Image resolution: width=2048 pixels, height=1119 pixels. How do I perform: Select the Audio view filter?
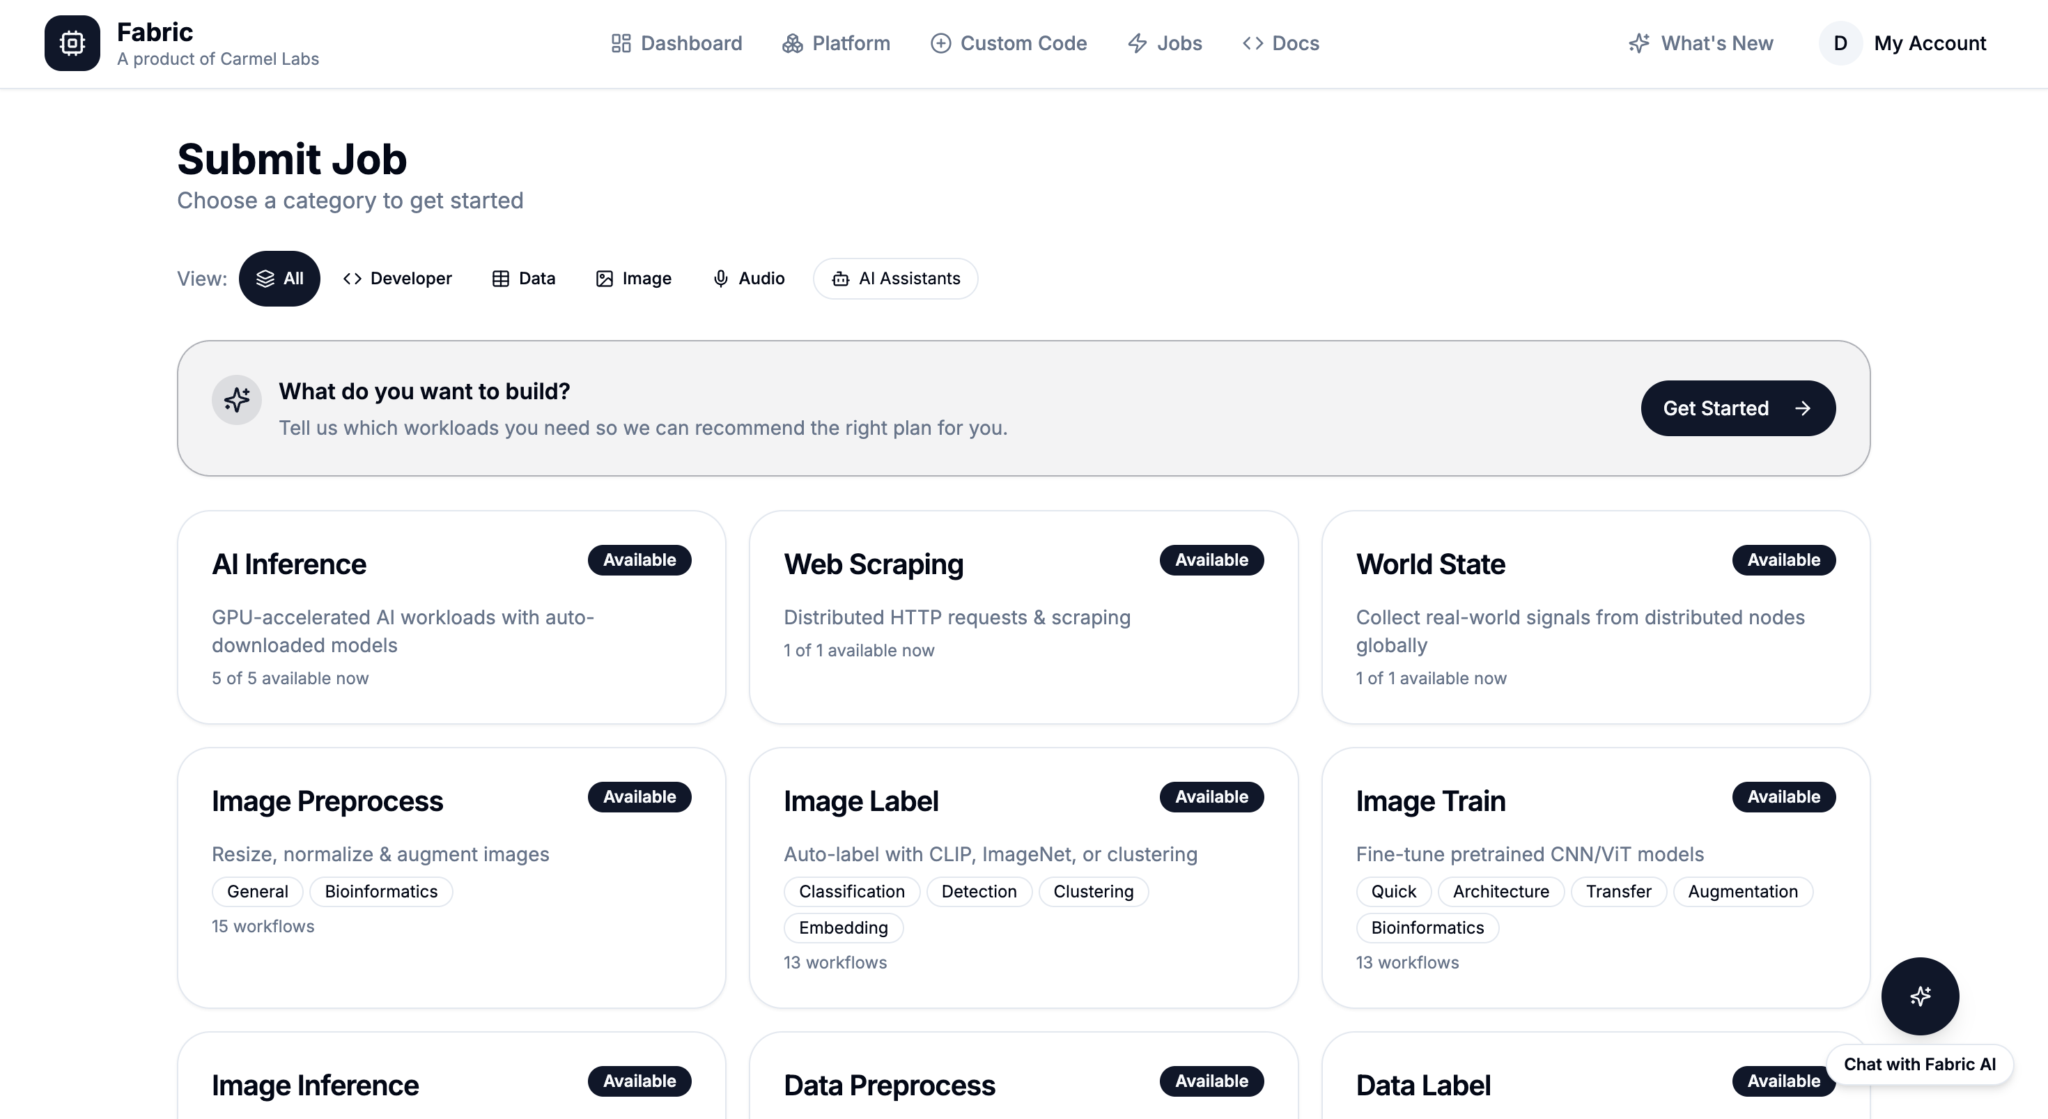tap(748, 279)
